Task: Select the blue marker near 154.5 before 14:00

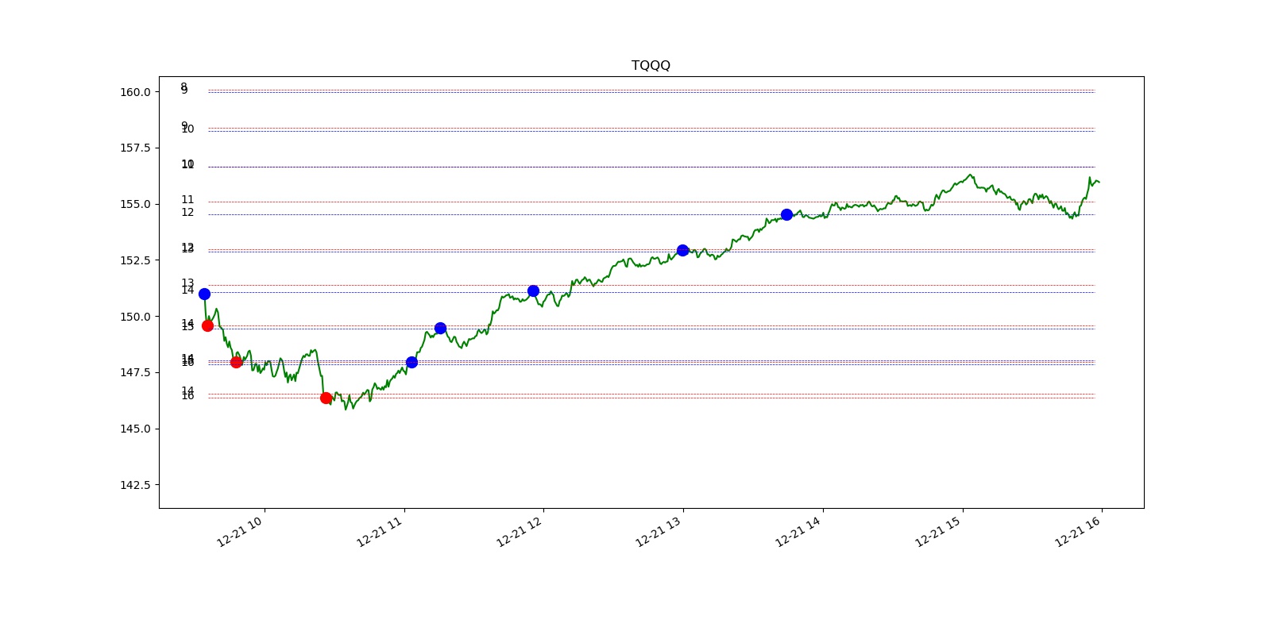Action: [x=786, y=214]
